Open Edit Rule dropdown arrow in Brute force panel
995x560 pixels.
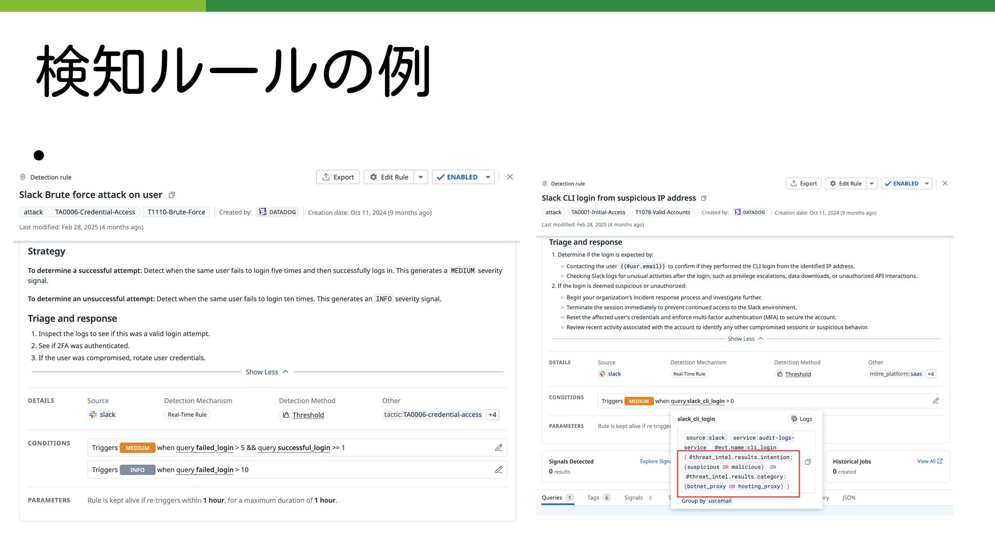[421, 177]
